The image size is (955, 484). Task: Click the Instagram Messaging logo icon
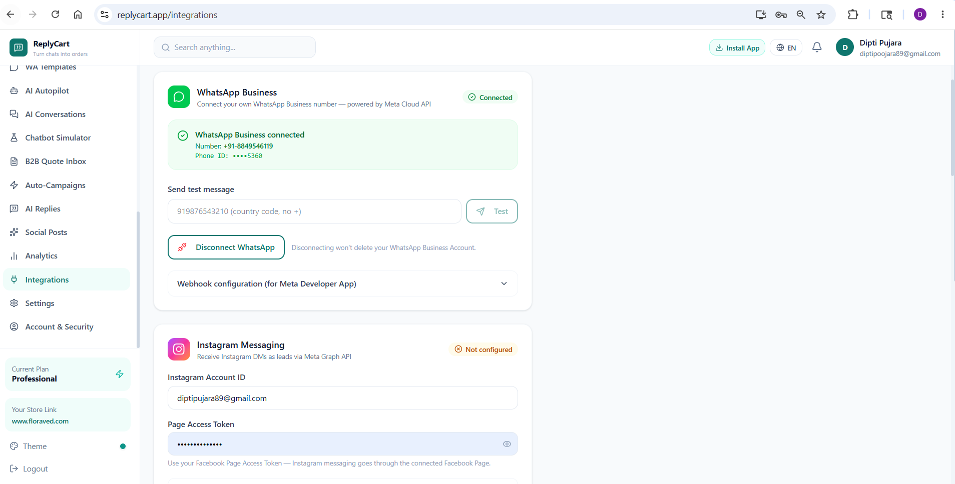179,349
